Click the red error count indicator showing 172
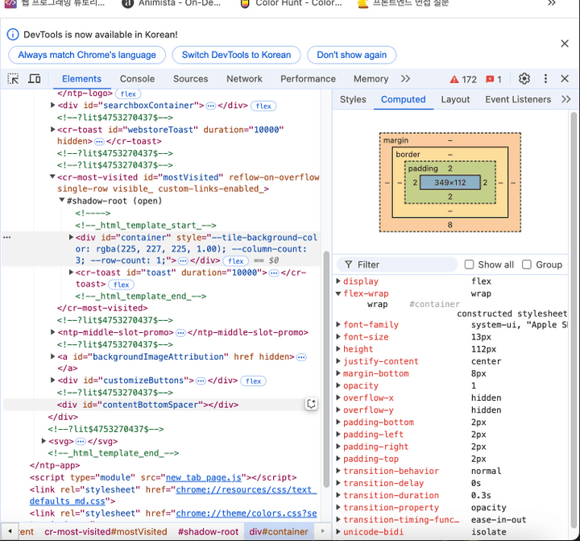 coord(463,79)
